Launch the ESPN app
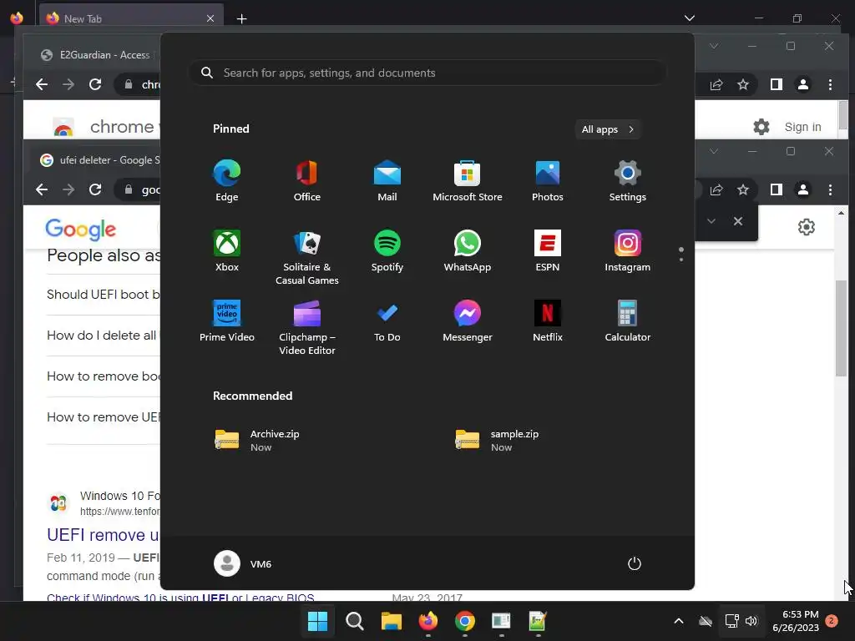The height and width of the screenshot is (641, 855). point(548,250)
